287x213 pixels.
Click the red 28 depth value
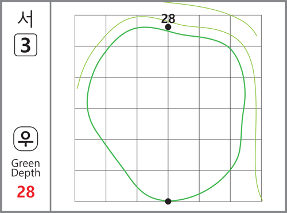[26, 192]
